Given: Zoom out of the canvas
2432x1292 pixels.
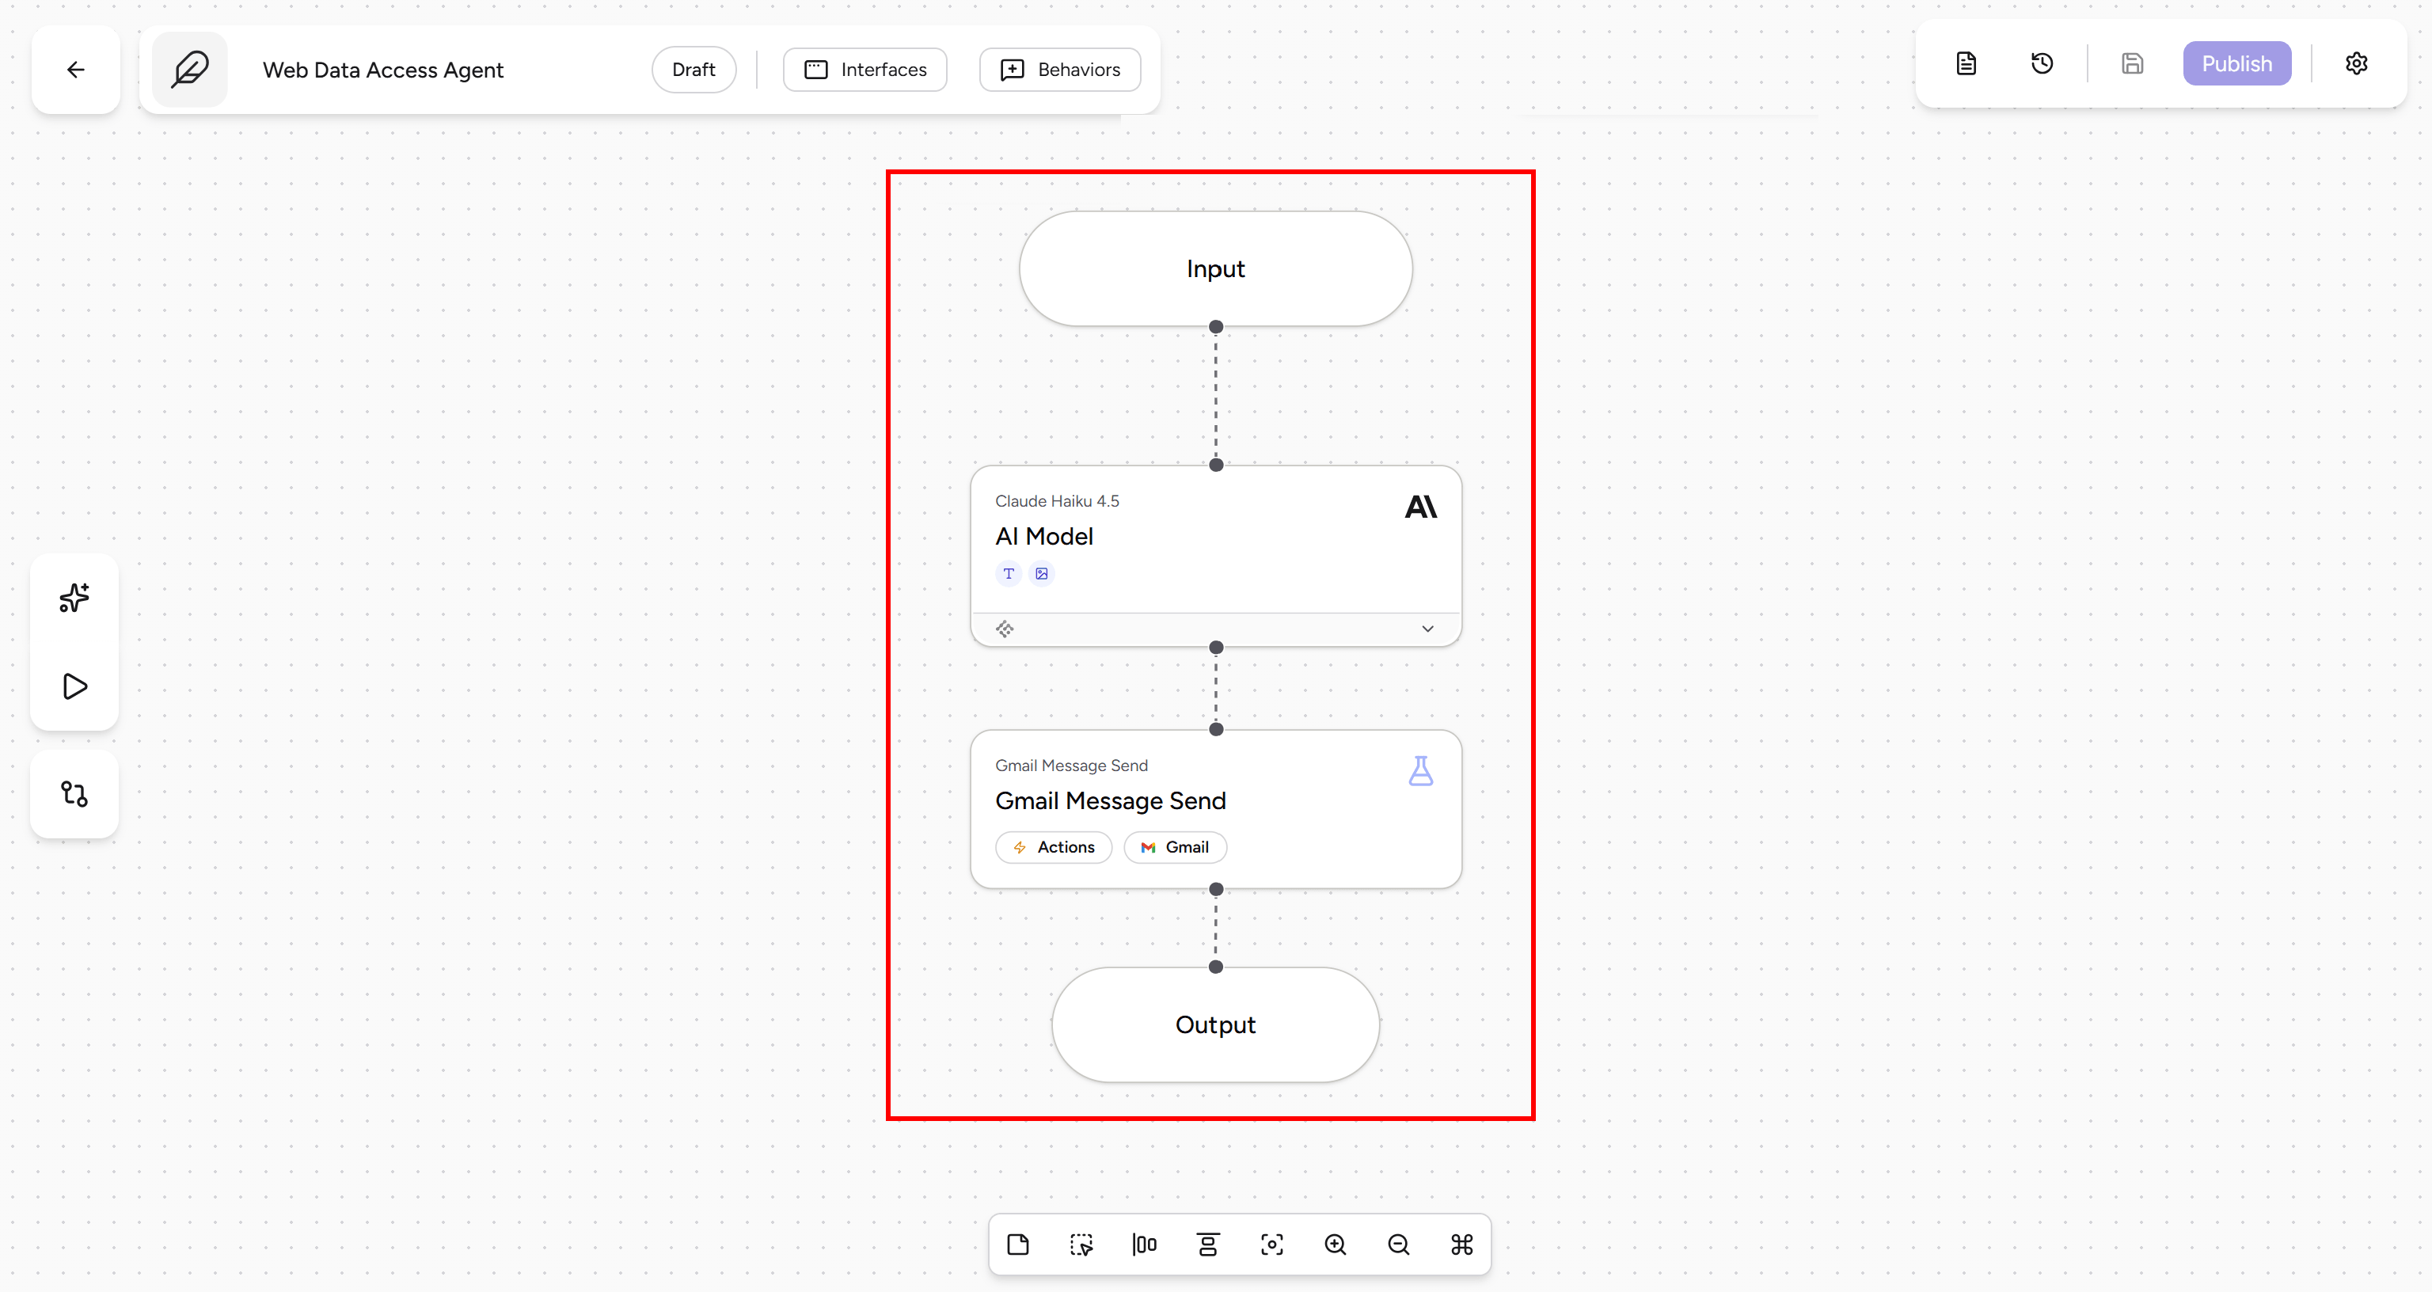Looking at the screenshot, I should (x=1398, y=1244).
